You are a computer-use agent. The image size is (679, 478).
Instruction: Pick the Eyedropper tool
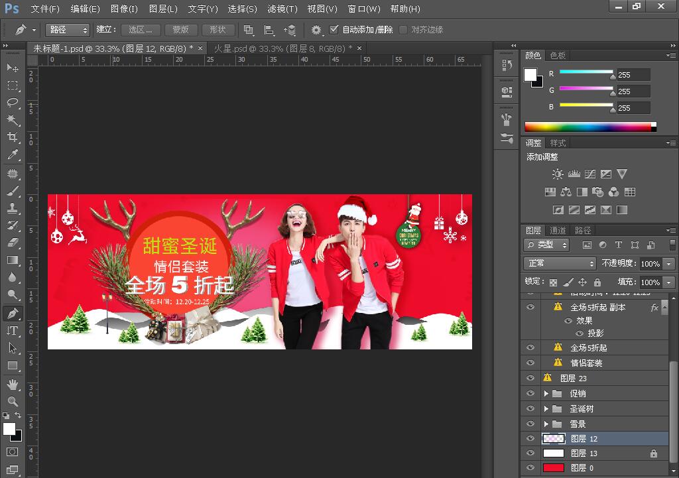pyautogui.click(x=13, y=155)
